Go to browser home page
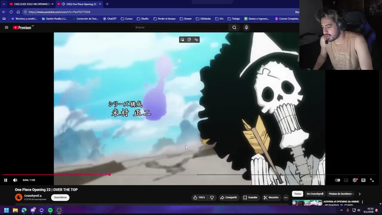 point(18,12)
